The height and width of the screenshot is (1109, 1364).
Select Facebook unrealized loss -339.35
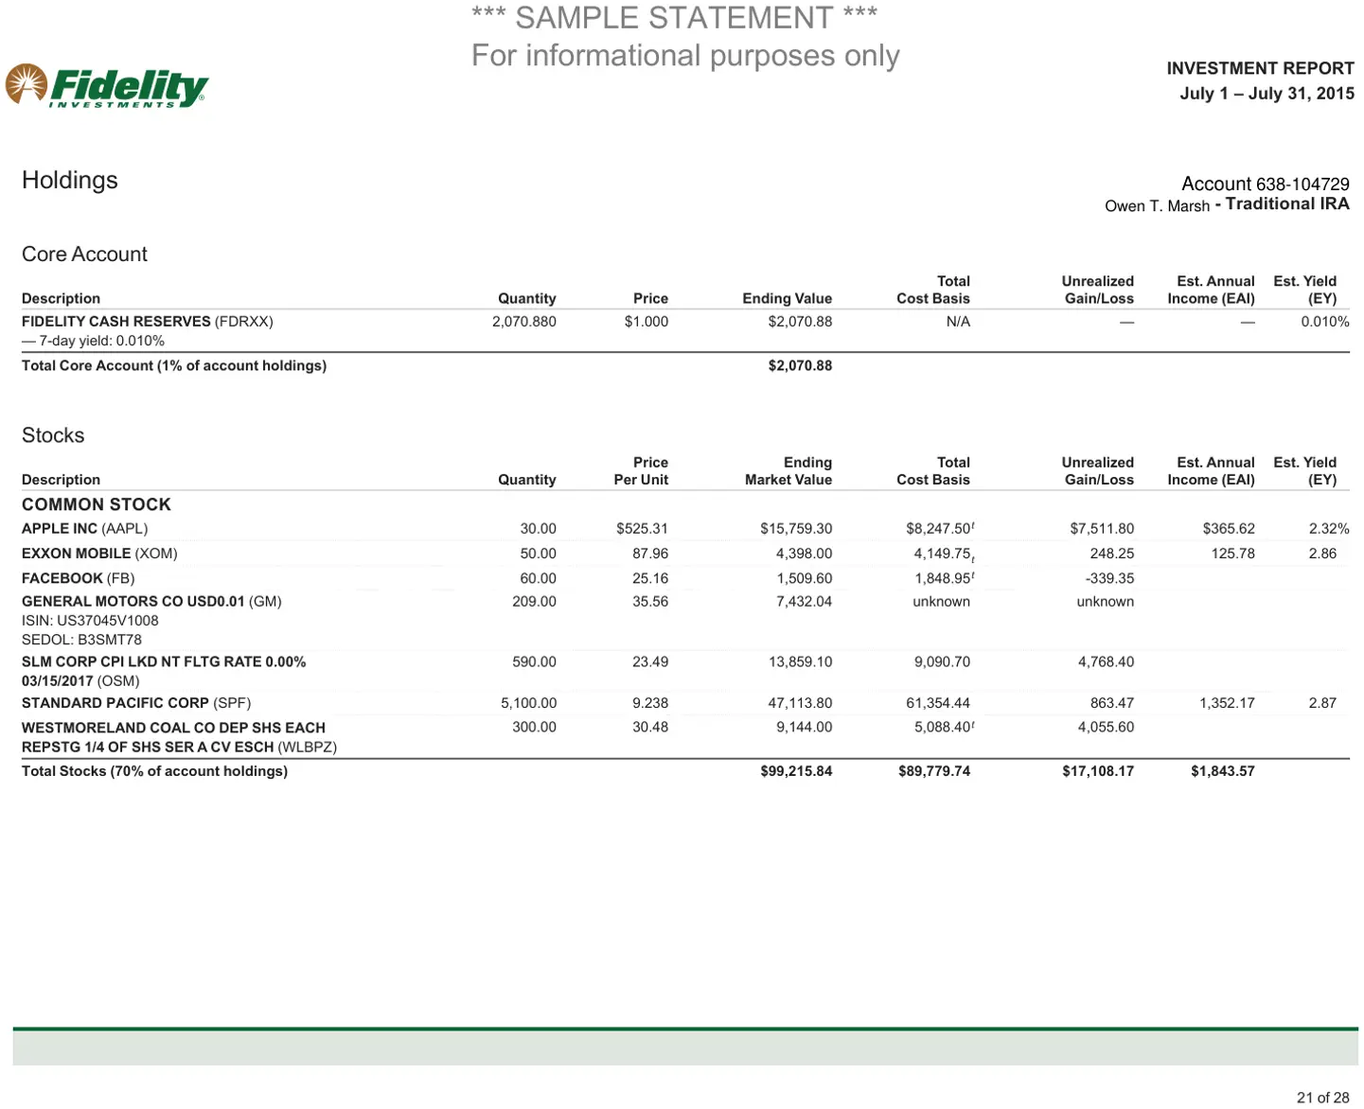coord(1109,578)
